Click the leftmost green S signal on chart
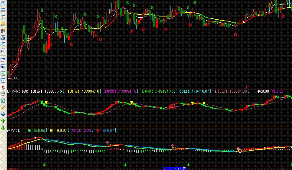This screenshot has width=292, height=170. coord(42,10)
